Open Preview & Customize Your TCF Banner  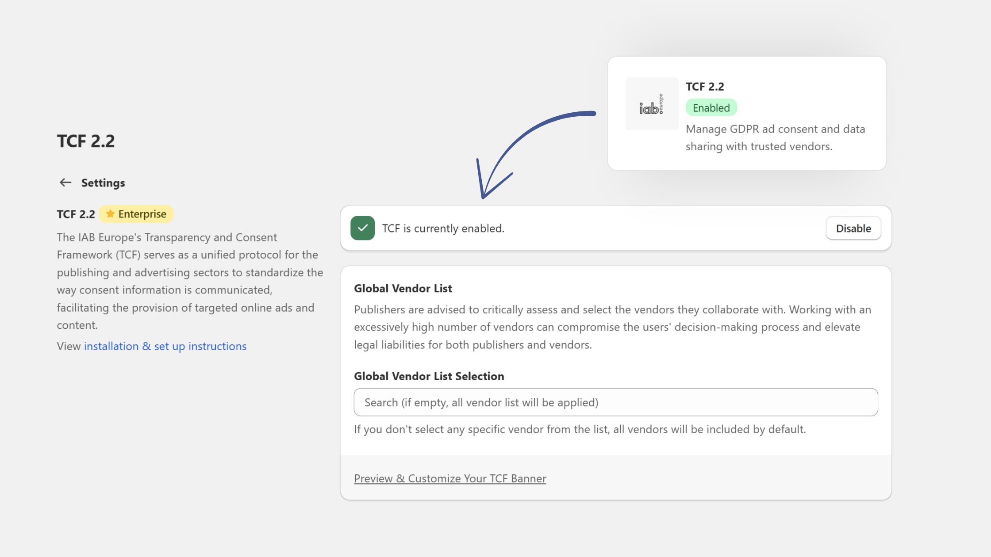(x=450, y=478)
